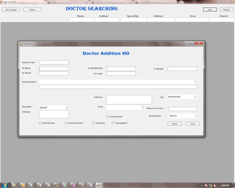This screenshot has height=188, width=235.
Task: Click the wide text box under Hospital Name
Action: (118, 87)
